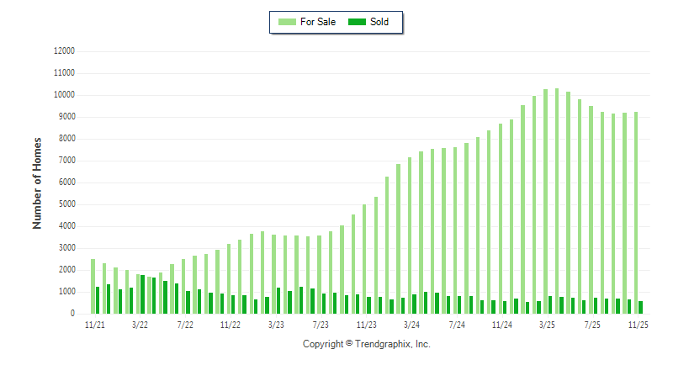This screenshot has height=365, width=673.
Task: Click the Copyright Trendgraphix, Inc. text
Action: click(x=366, y=344)
